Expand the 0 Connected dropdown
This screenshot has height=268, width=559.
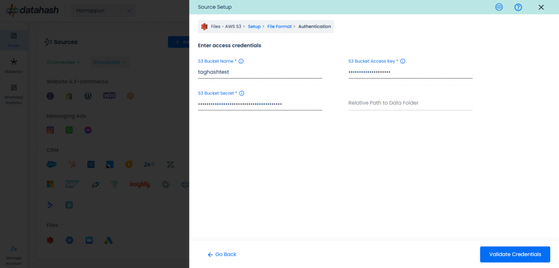[63, 62]
